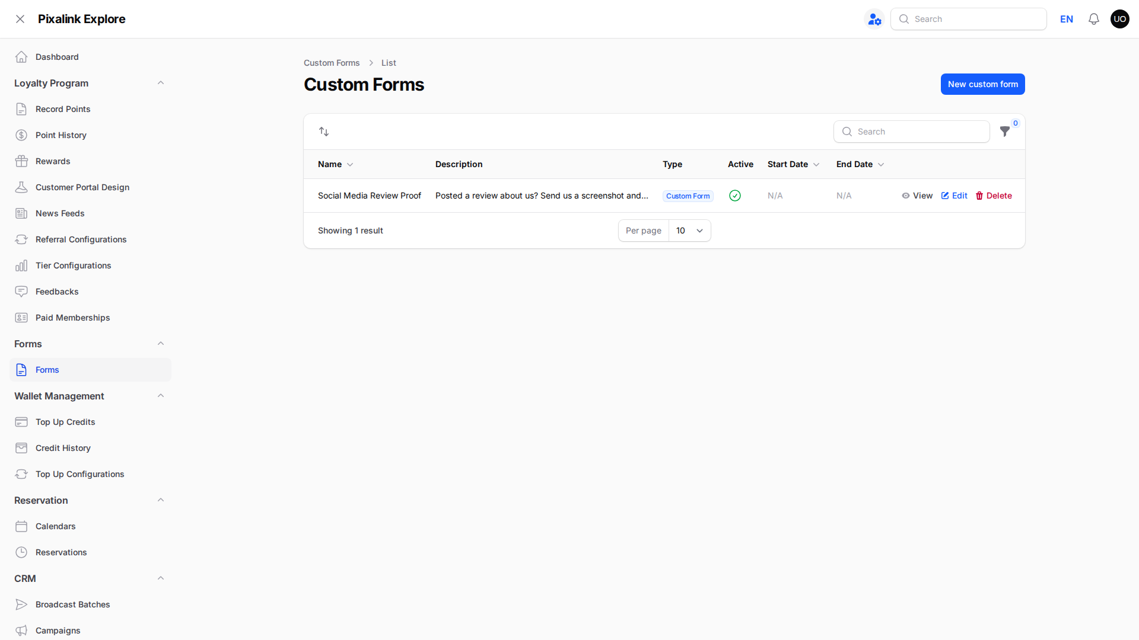
Task: Click the Top Up Credits card icon
Action: (21, 422)
